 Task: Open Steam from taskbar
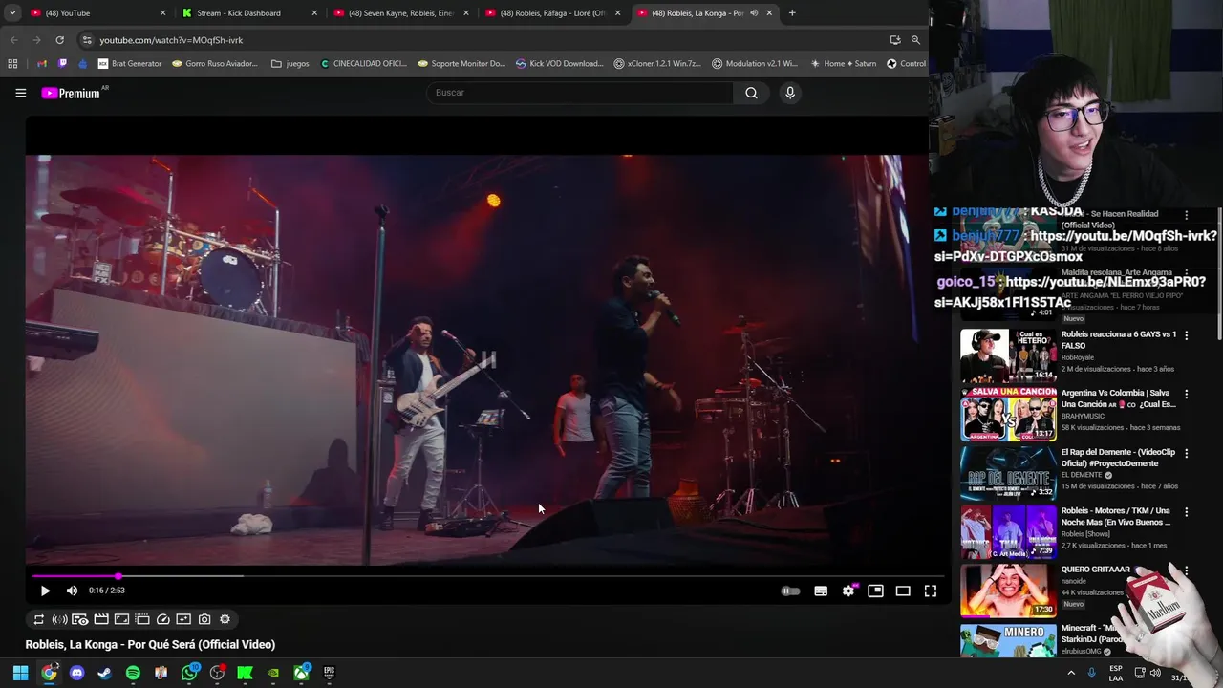click(x=105, y=673)
